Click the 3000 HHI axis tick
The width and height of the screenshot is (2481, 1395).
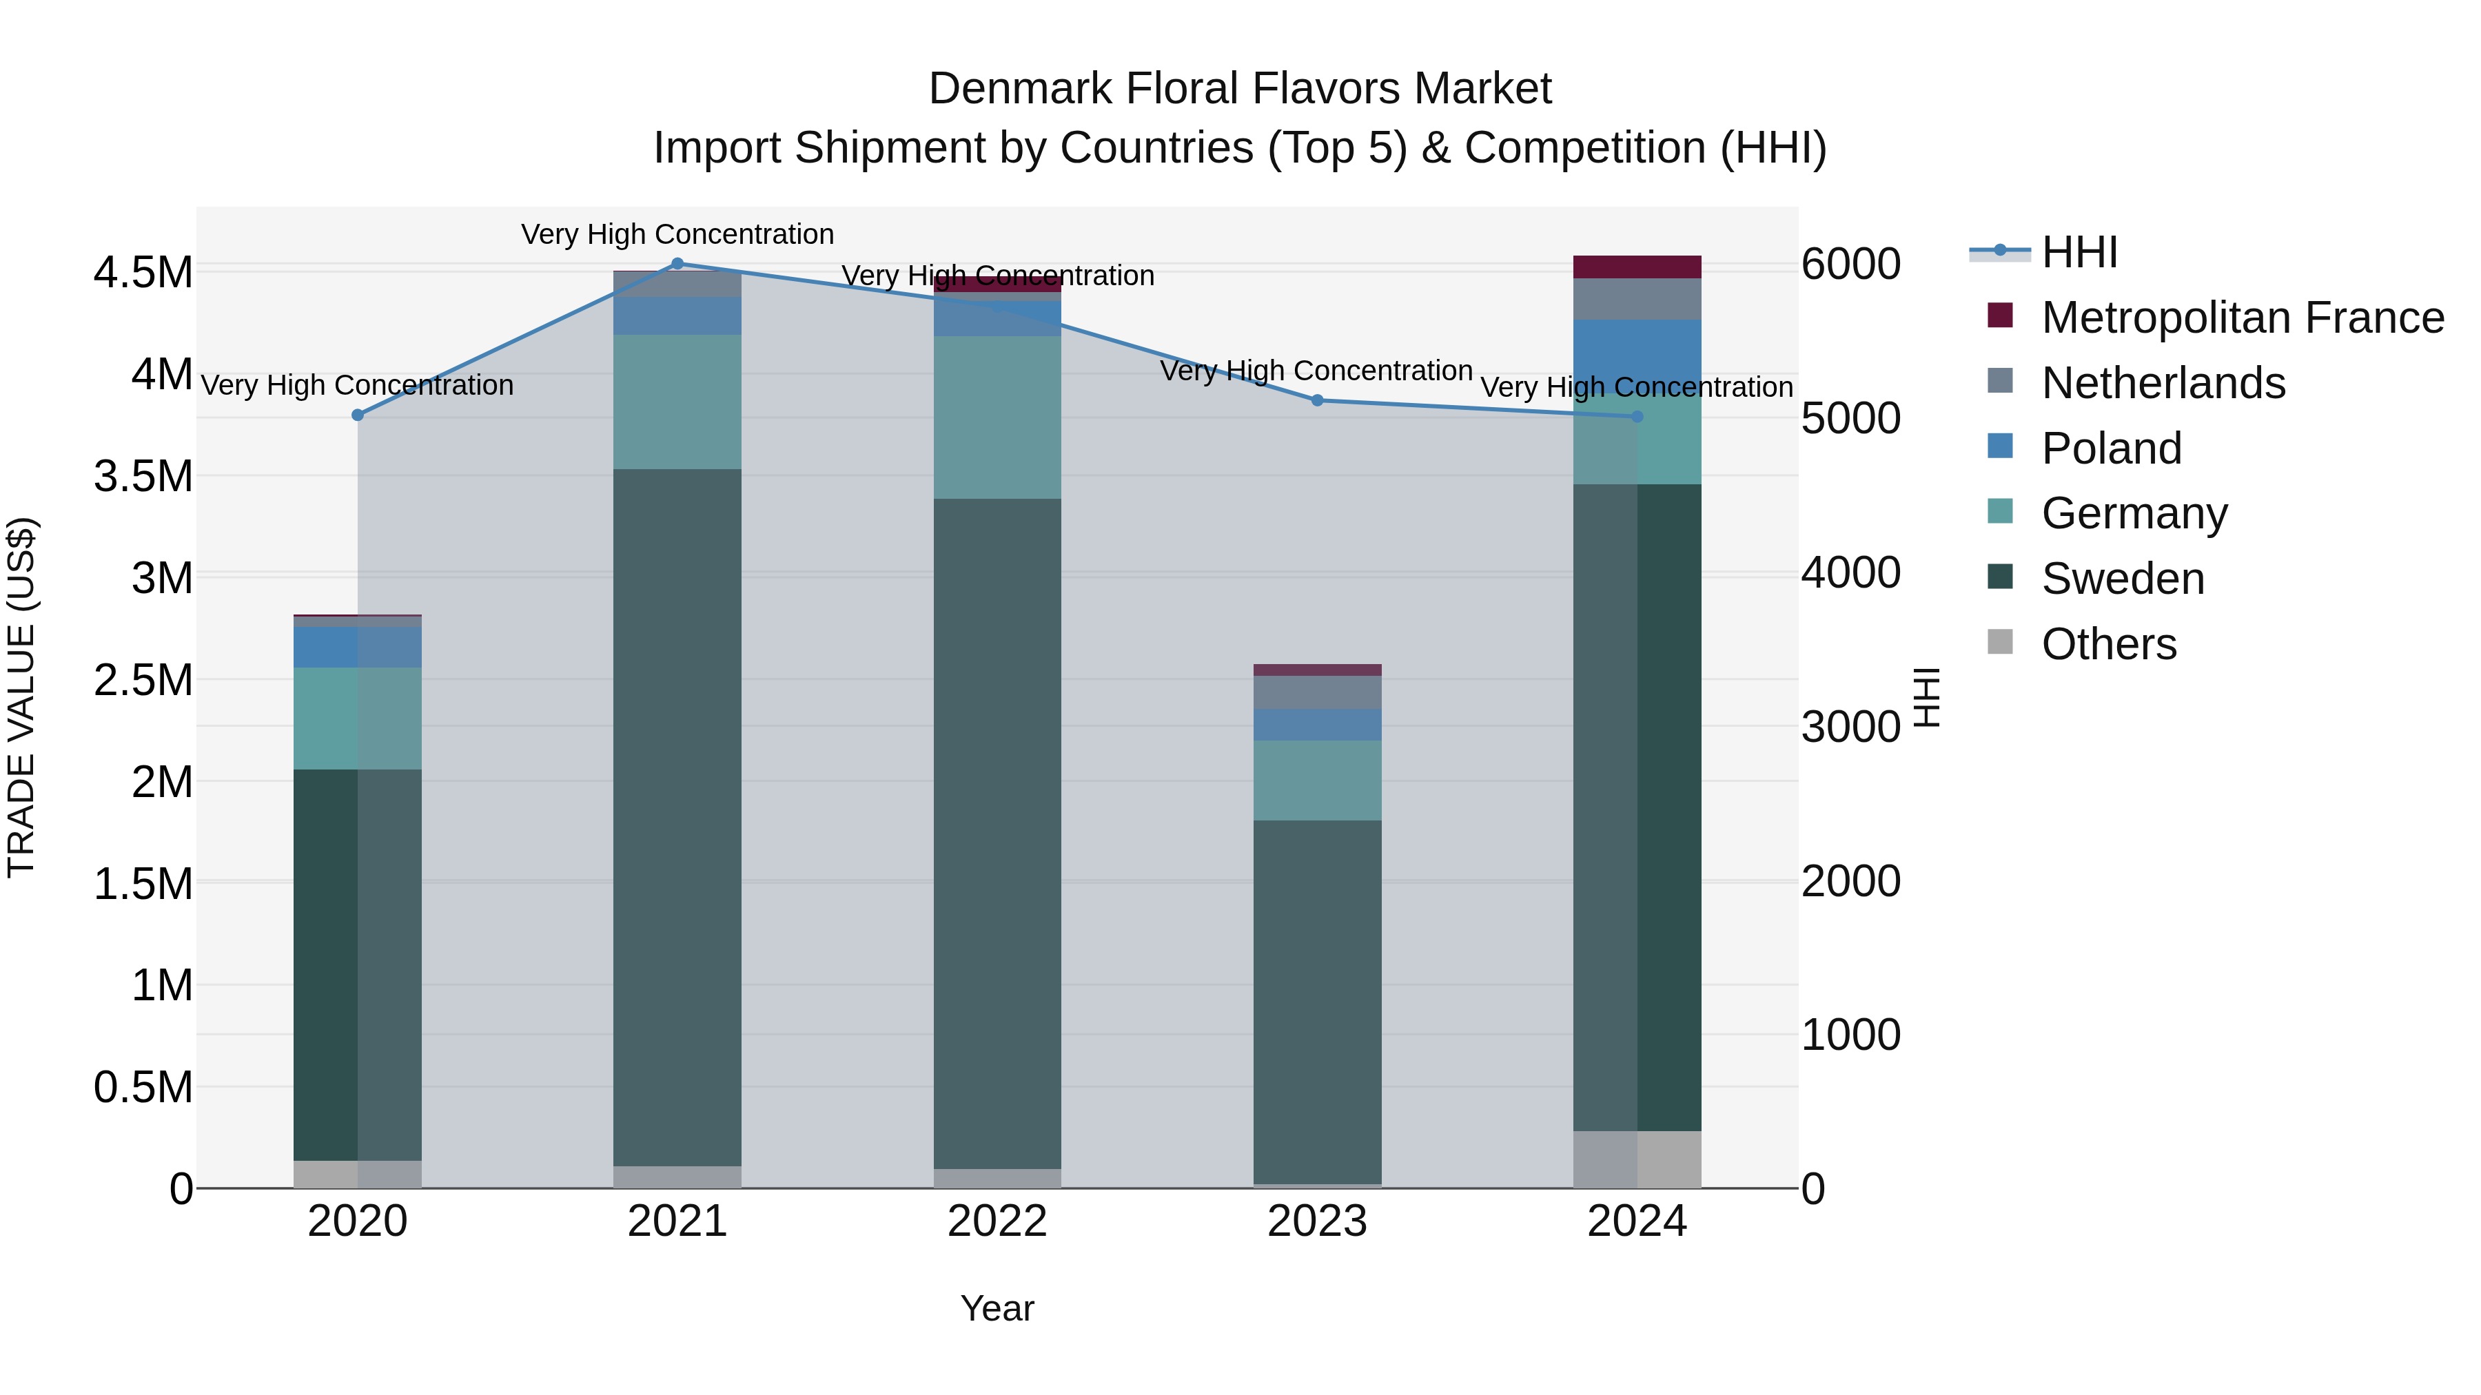[1851, 726]
